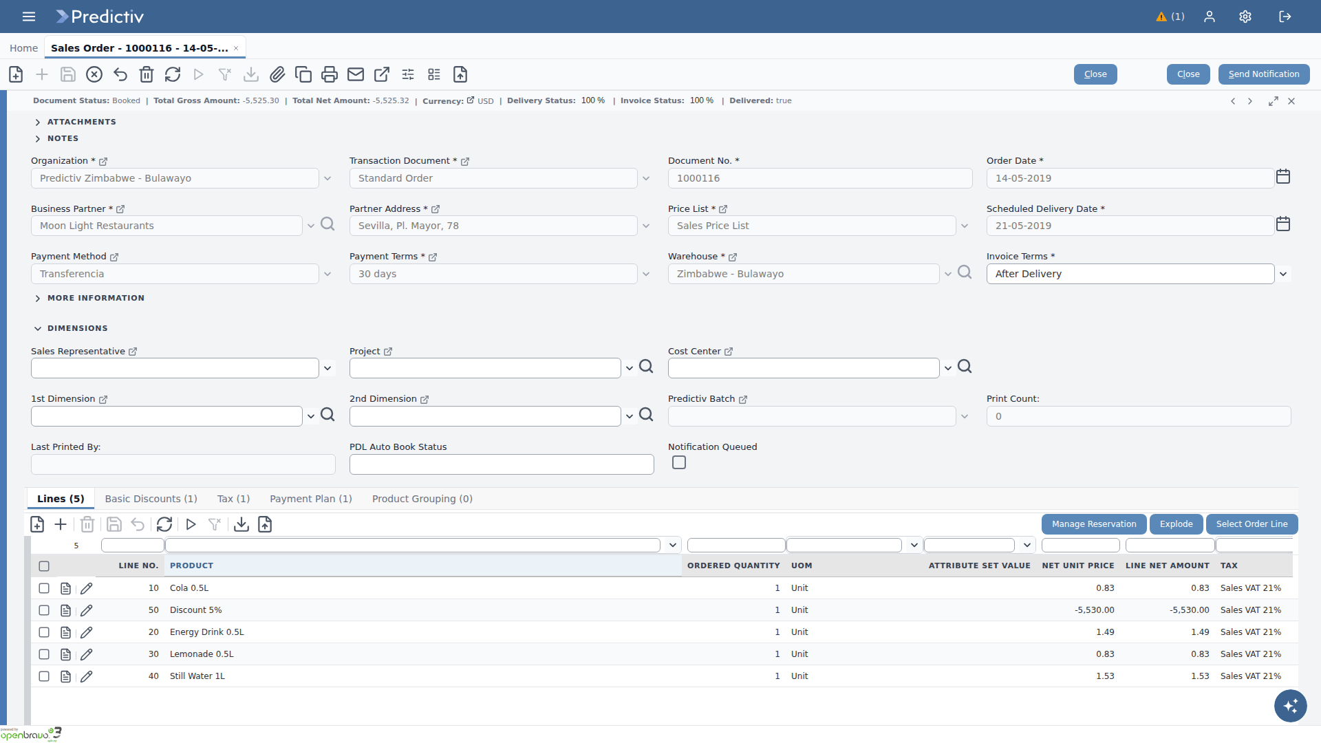This screenshot has width=1321, height=743.
Task: Expand the Notes section
Action: tap(56, 138)
